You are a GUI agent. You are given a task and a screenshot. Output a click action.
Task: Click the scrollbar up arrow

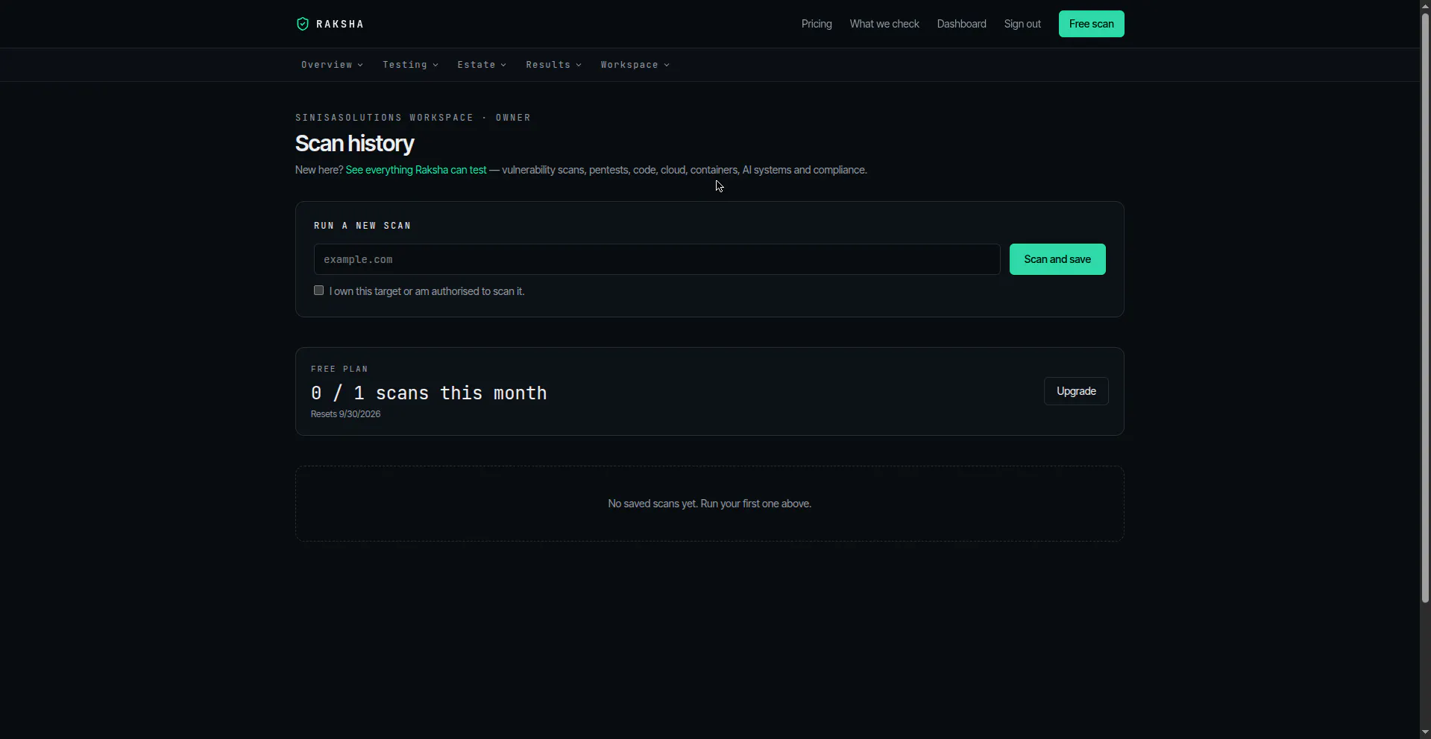pyautogui.click(x=1425, y=6)
